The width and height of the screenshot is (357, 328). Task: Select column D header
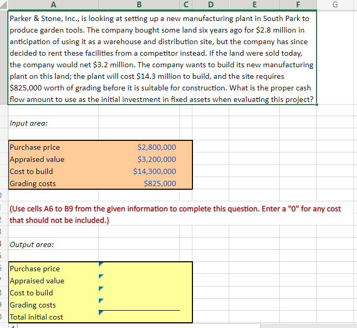tap(211, 5)
